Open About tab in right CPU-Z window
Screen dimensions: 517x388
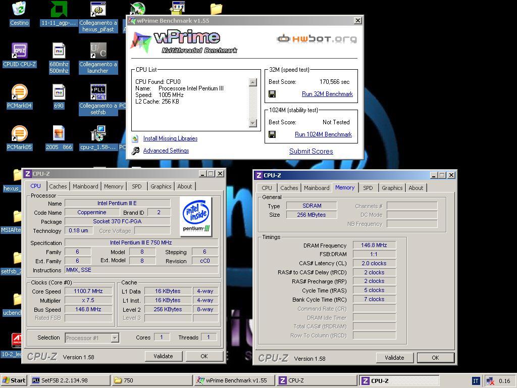tap(416, 188)
